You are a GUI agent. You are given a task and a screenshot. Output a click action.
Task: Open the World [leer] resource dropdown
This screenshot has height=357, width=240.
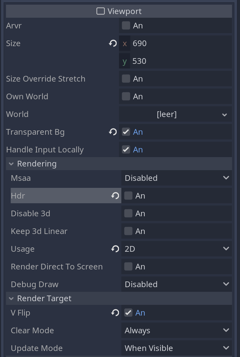coord(175,114)
